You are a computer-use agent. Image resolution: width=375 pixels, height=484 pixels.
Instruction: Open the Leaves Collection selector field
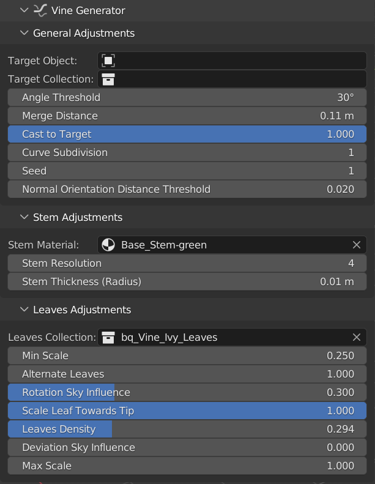click(x=226, y=337)
